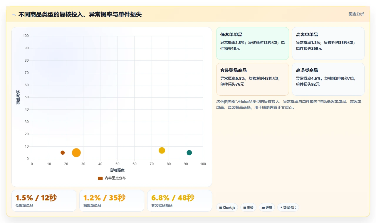Open the 低客单单品 info card
The image size is (376, 223).
click(x=253, y=43)
